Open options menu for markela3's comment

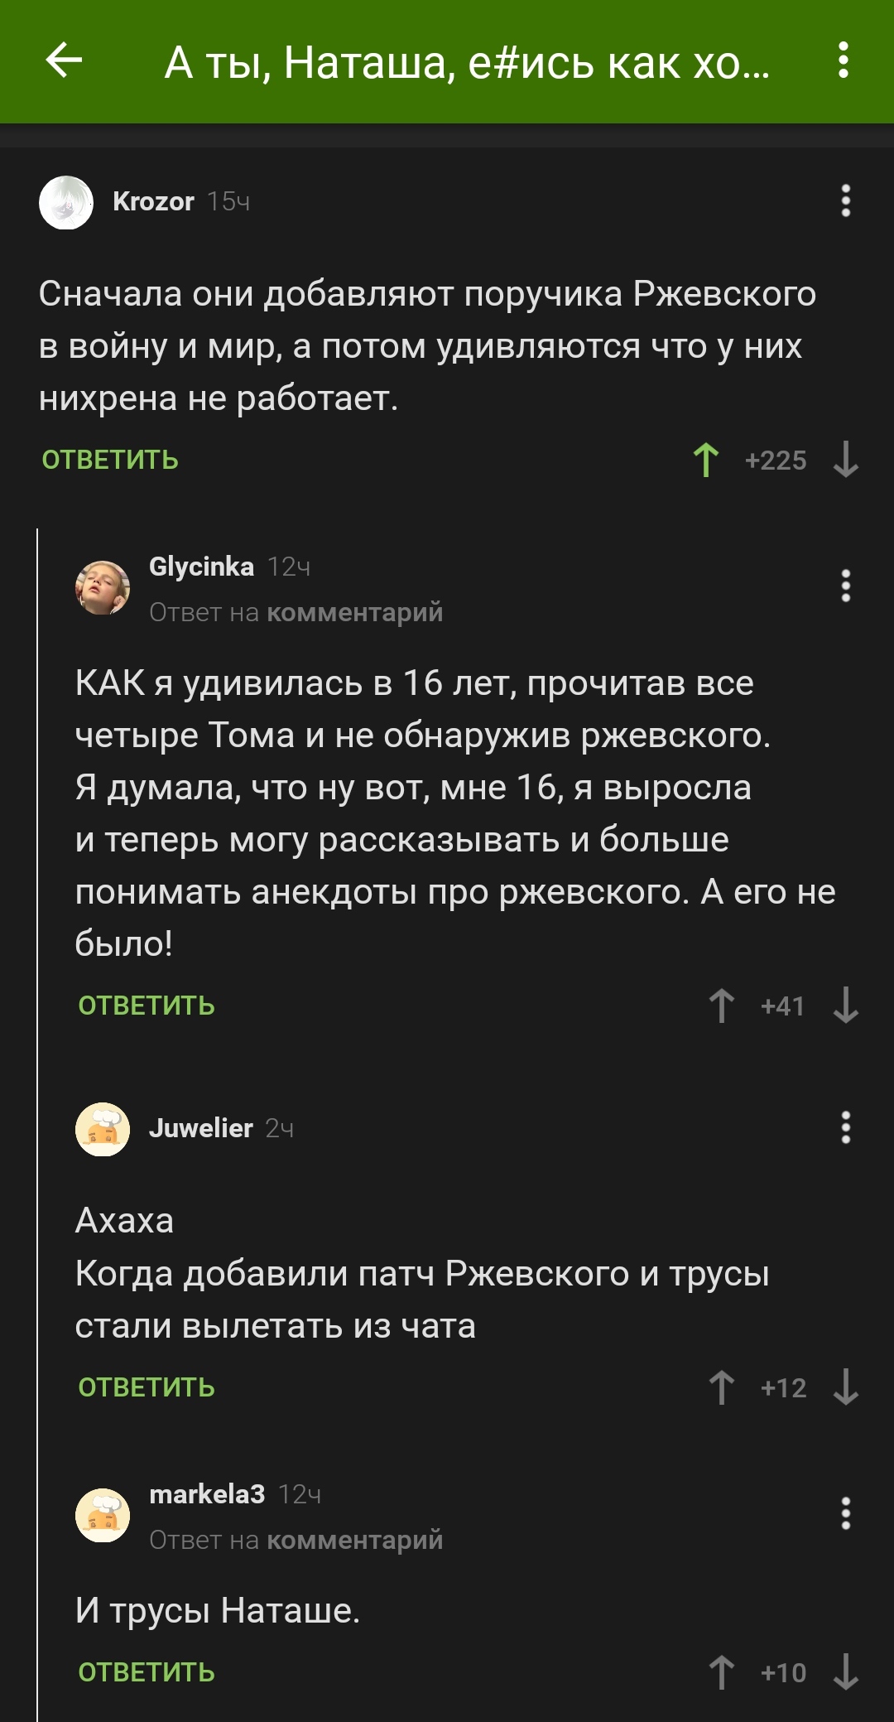(x=845, y=1513)
